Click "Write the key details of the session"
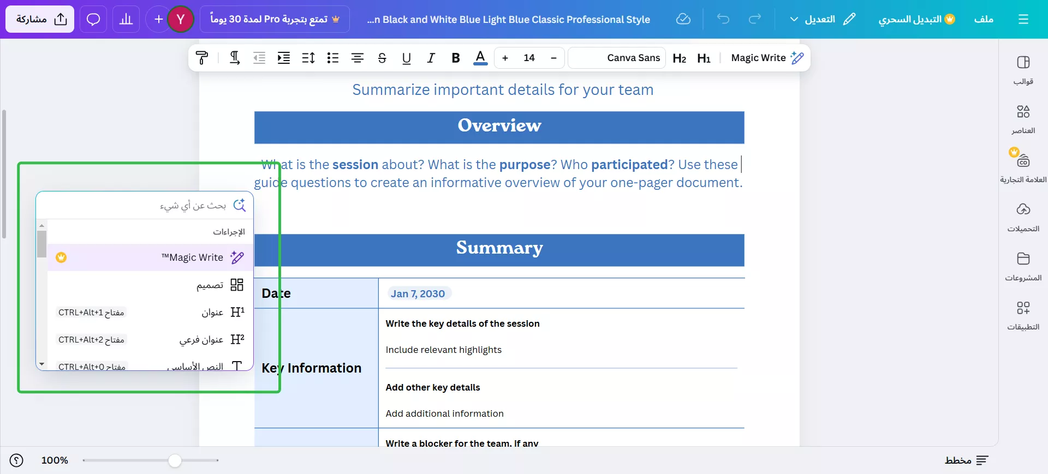Viewport: 1048px width, 474px height. coord(462,323)
